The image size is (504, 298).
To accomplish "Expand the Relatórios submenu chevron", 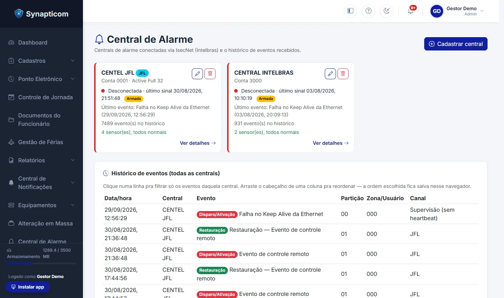I will 73,160.
